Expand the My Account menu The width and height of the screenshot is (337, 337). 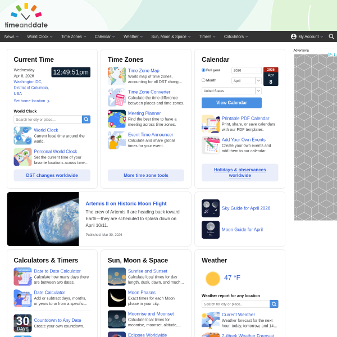307,37
